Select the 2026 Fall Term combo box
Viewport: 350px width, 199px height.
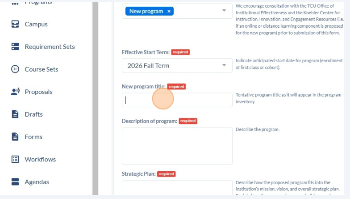(177, 65)
